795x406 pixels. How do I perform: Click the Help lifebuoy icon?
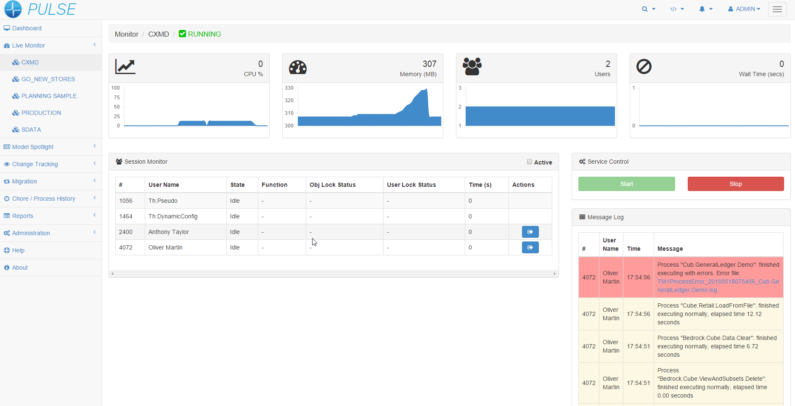tap(7, 250)
